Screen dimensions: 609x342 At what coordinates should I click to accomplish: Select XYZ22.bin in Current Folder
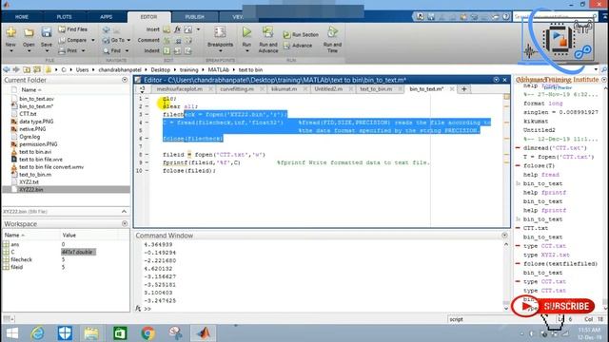pyautogui.click(x=66, y=190)
